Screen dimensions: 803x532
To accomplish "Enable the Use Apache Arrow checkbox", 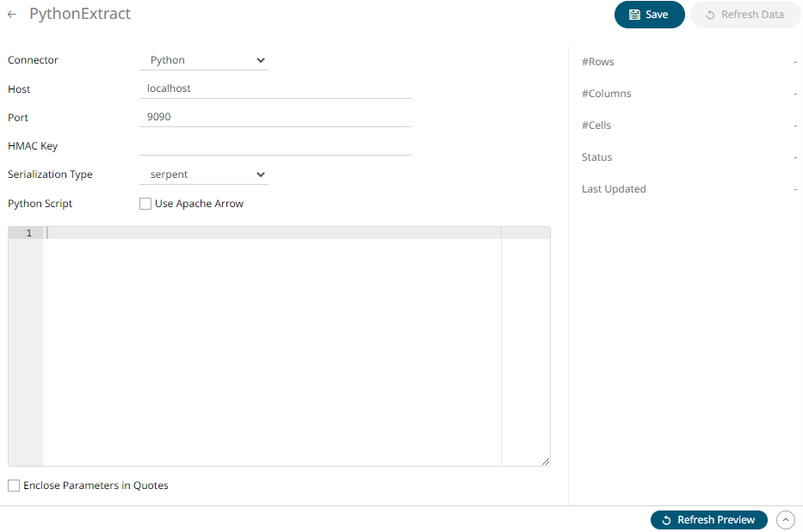I will click(x=145, y=204).
